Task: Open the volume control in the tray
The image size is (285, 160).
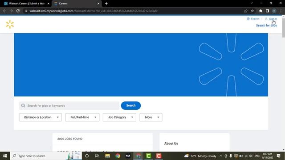Action: click(251, 156)
